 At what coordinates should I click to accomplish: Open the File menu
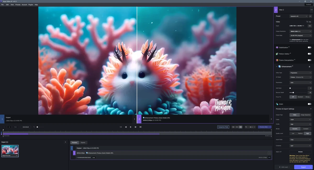(2, 5)
